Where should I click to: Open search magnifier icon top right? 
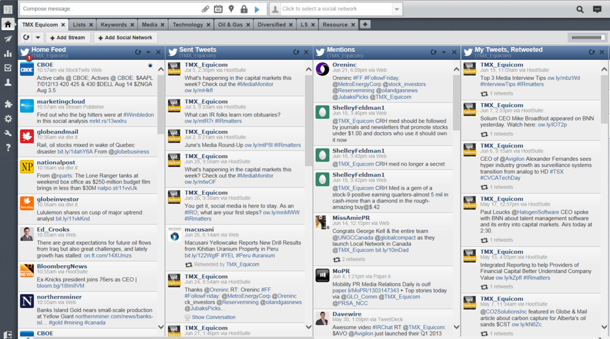[579, 9]
